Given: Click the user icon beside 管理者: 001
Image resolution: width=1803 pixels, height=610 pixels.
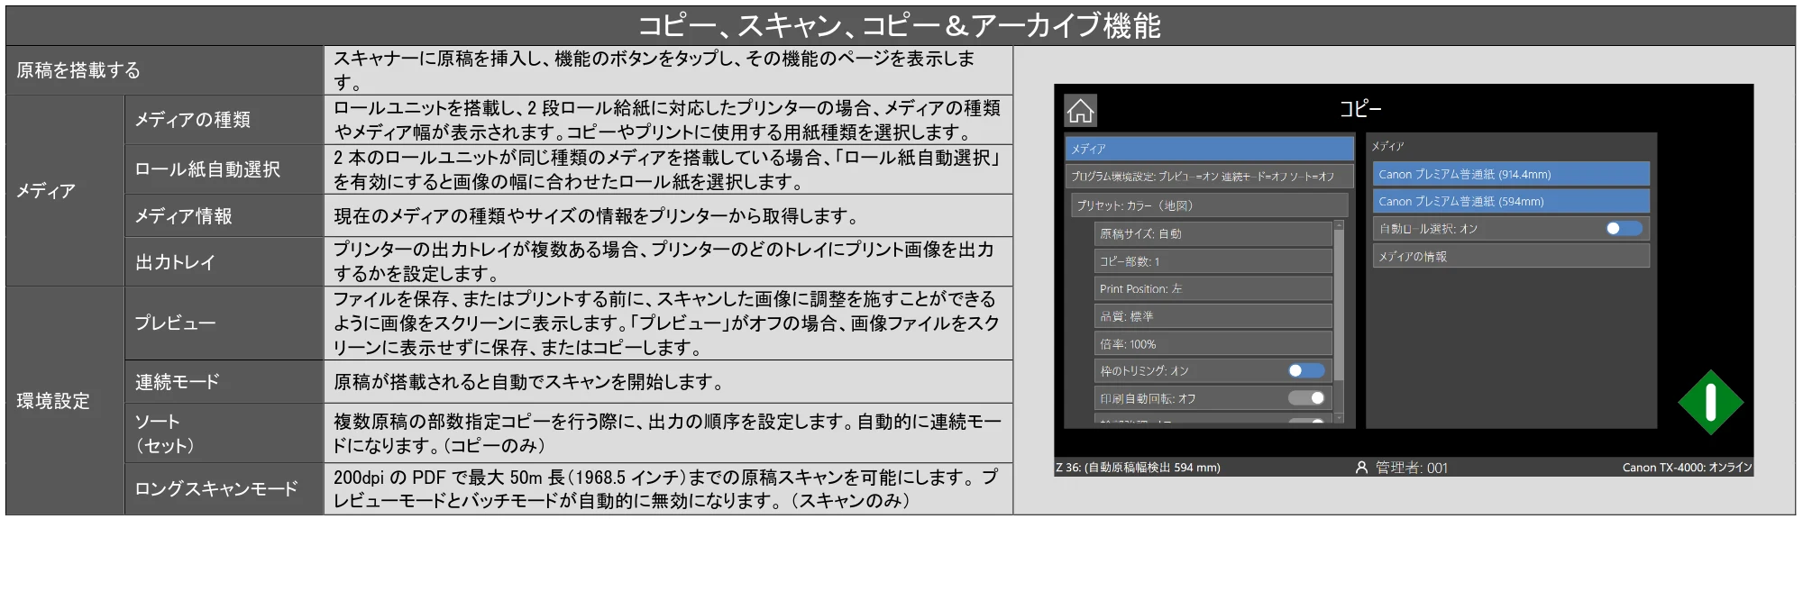Looking at the screenshot, I should (1361, 468).
